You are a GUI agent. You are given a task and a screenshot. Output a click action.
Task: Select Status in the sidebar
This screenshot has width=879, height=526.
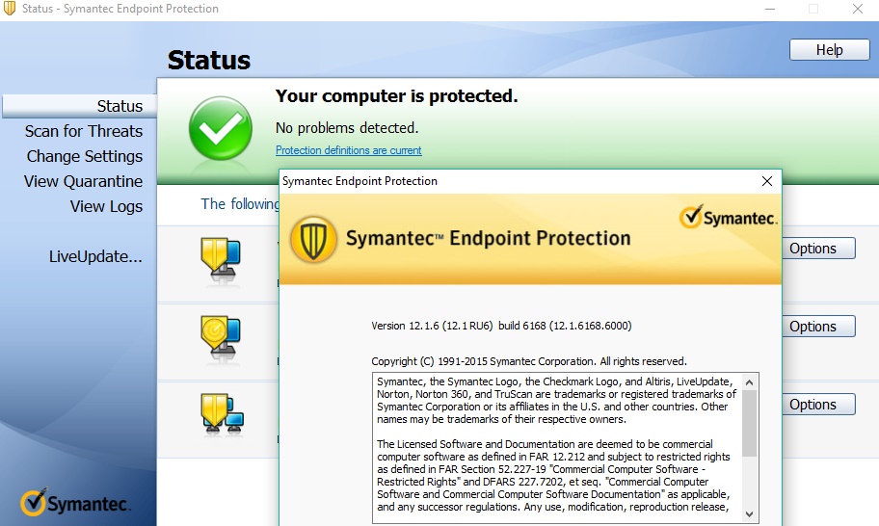(120, 106)
